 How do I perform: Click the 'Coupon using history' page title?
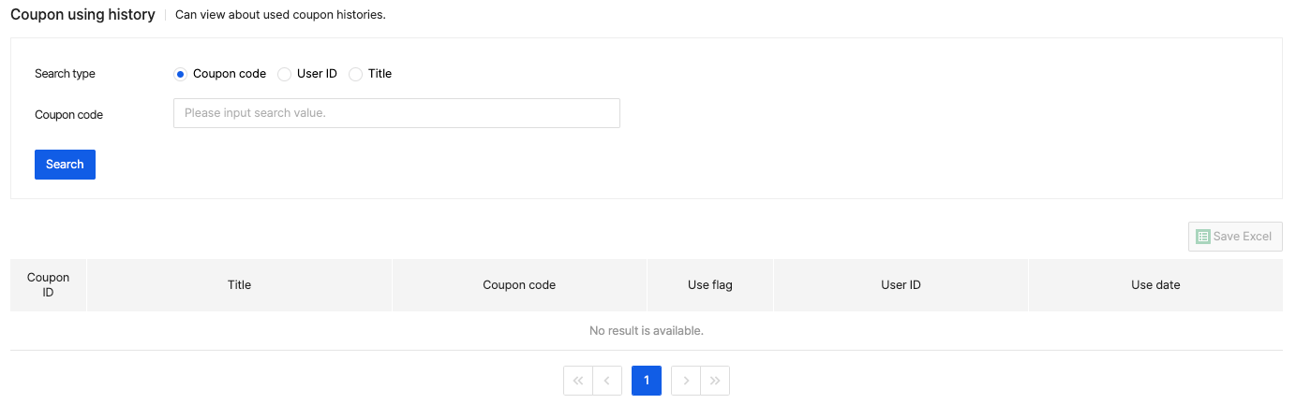[x=82, y=15]
